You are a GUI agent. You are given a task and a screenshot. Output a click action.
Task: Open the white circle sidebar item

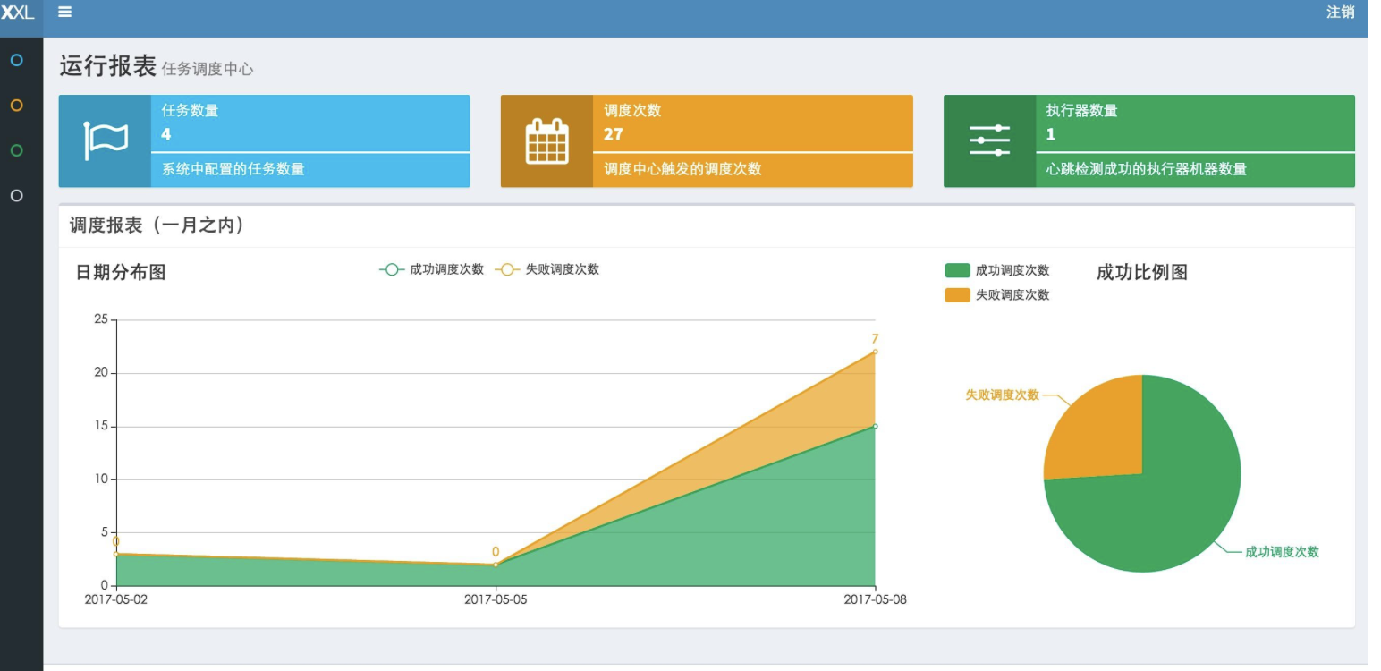tap(16, 195)
